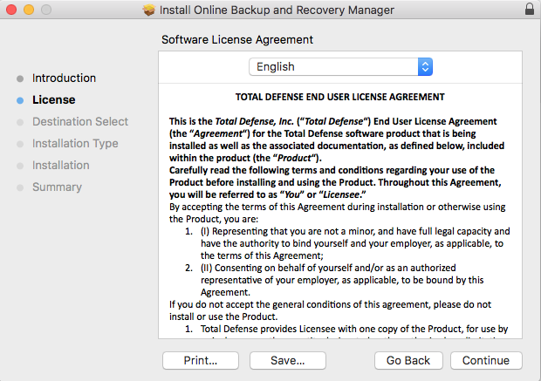Click the window title 'Install Online Backup and Recovery Manager'
The height and width of the screenshot is (381, 541).
pyautogui.click(x=277, y=10)
